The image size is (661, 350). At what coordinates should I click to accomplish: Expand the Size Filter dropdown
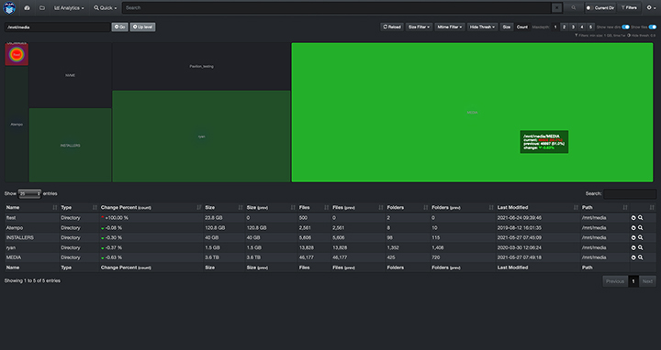tap(419, 27)
